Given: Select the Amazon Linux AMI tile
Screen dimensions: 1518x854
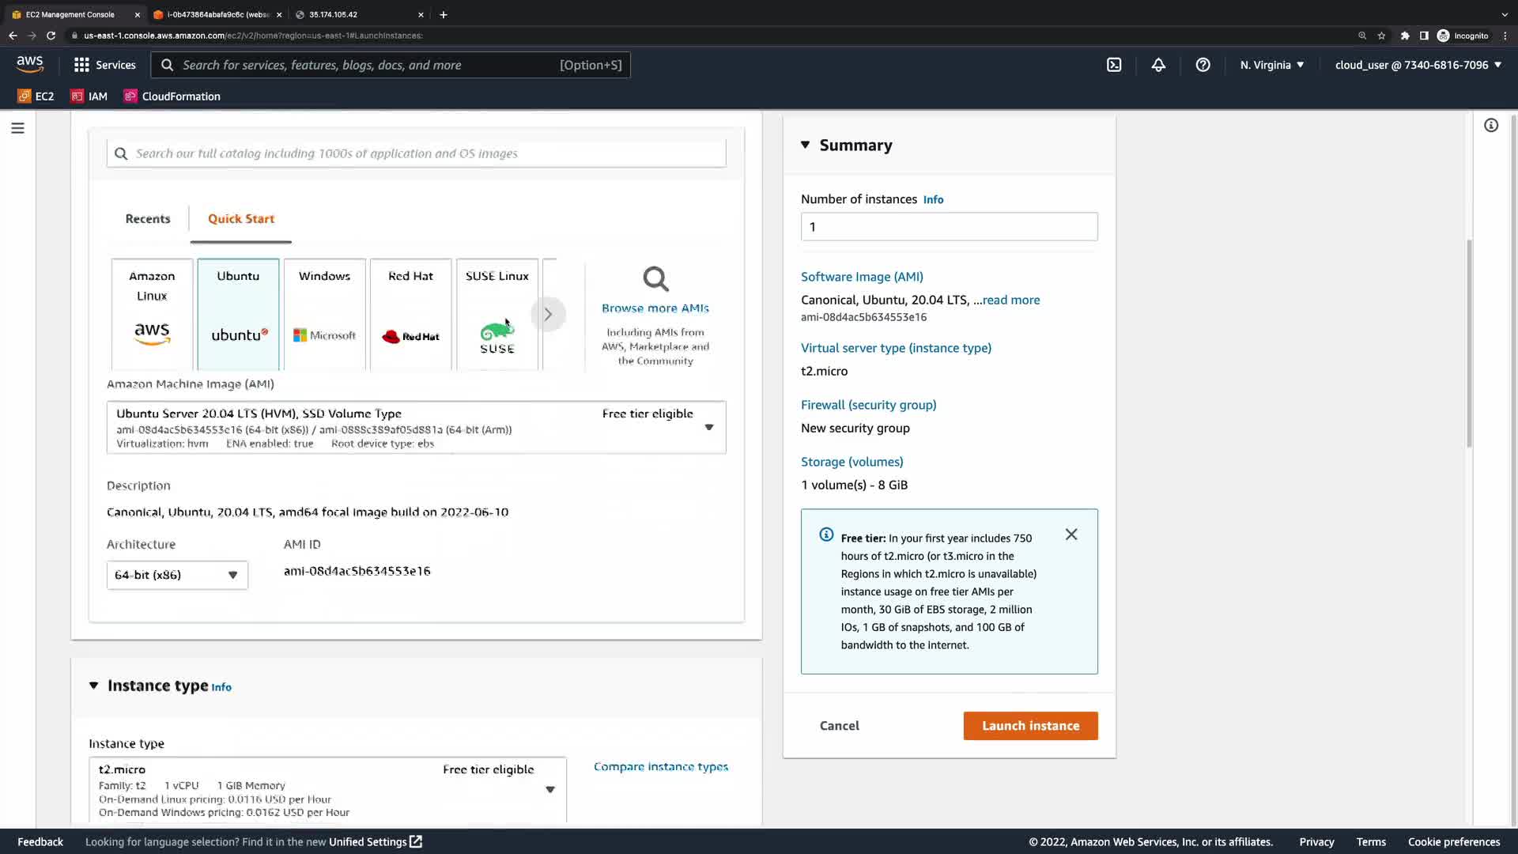Looking at the screenshot, I should (x=152, y=314).
